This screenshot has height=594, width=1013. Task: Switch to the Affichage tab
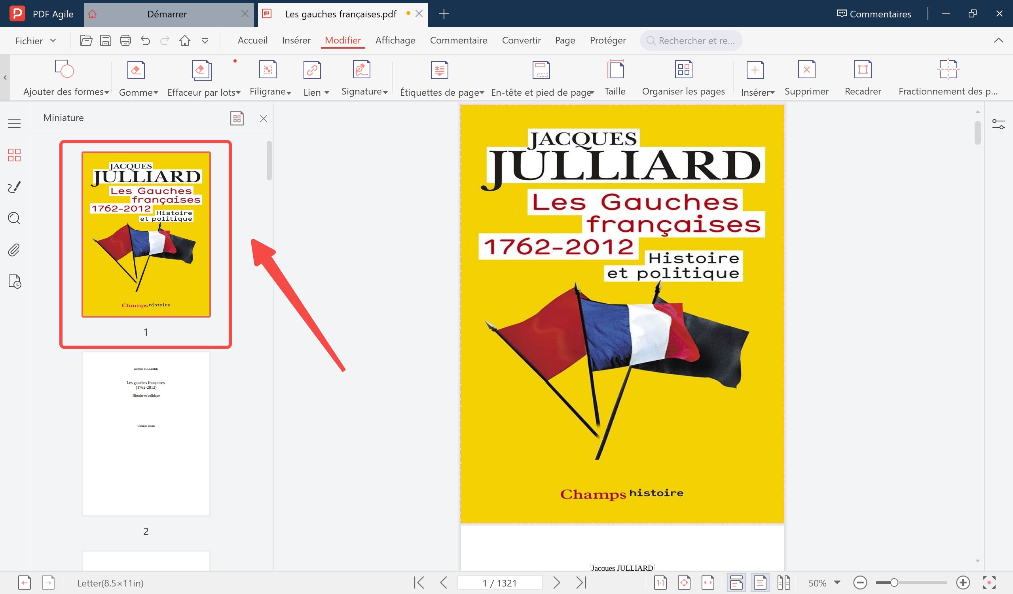[395, 40]
